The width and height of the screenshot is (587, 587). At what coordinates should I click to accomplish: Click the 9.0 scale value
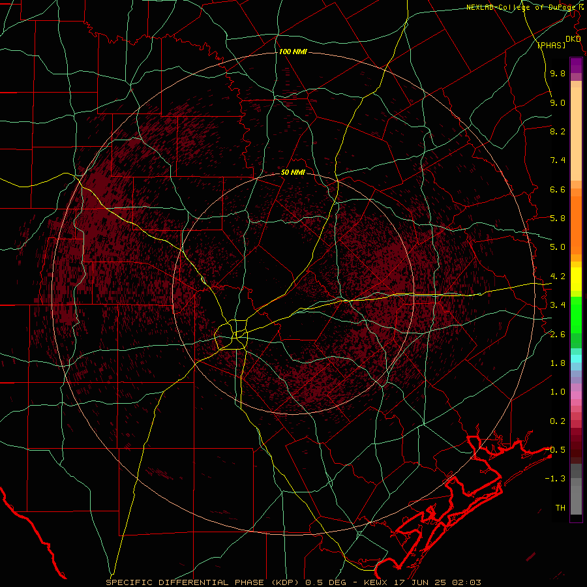pos(558,102)
